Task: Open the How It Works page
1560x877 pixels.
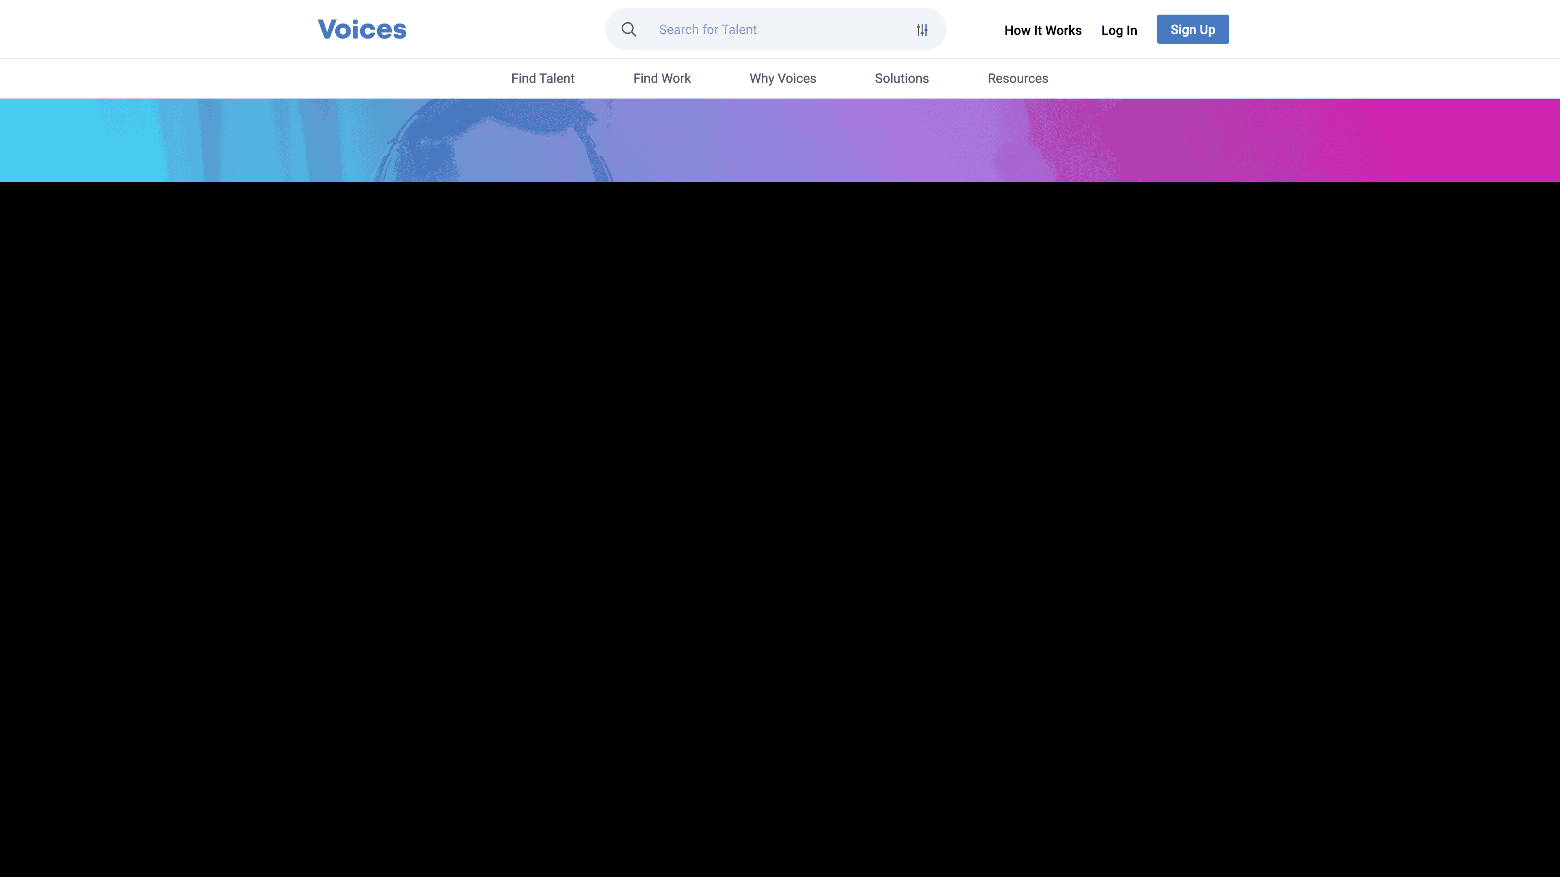Action: pos(1042,30)
